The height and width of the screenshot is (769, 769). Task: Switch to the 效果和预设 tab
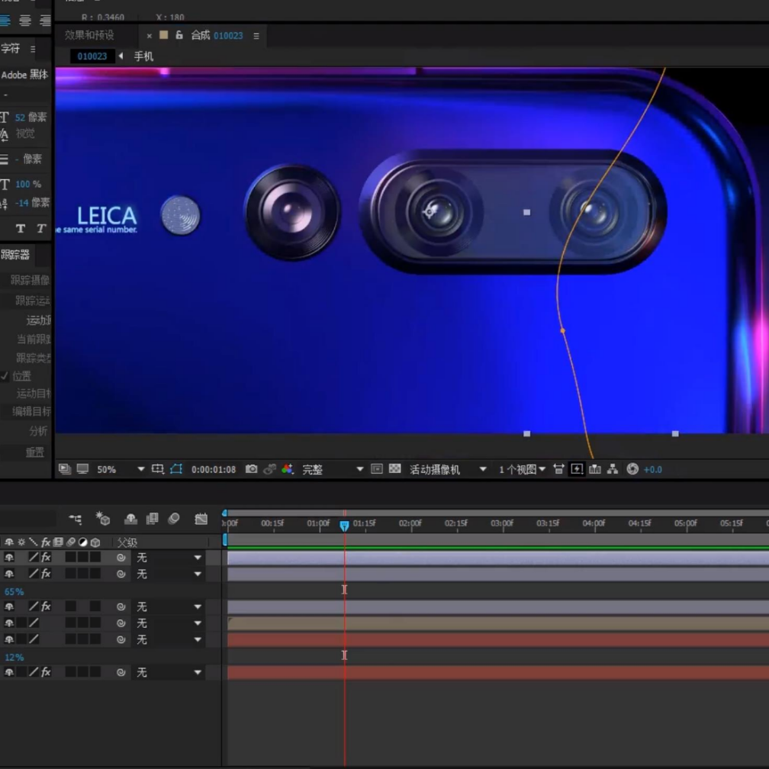89,35
